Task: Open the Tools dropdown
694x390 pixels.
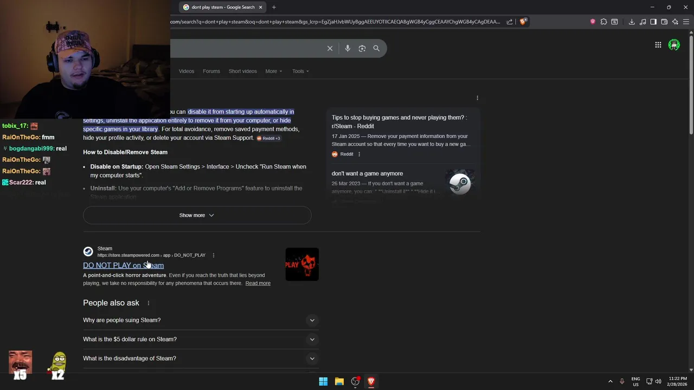Action: (x=300, y=71)
